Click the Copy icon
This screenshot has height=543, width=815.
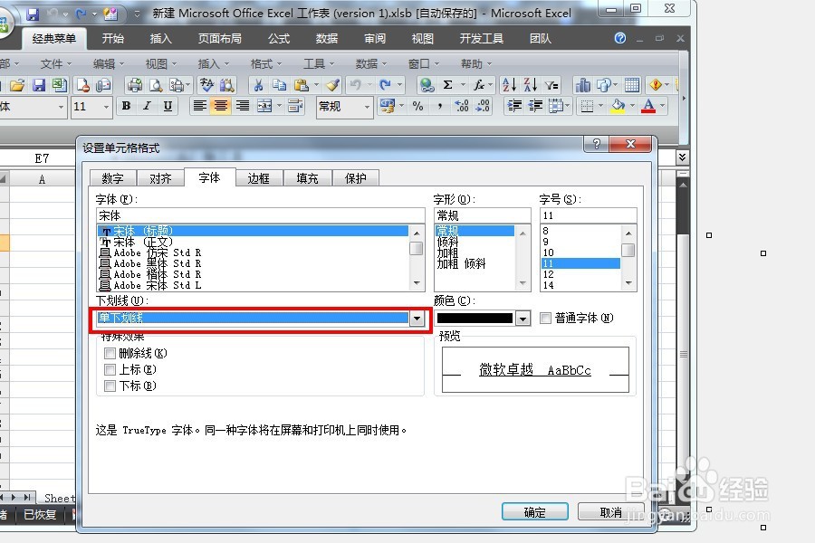280,85
